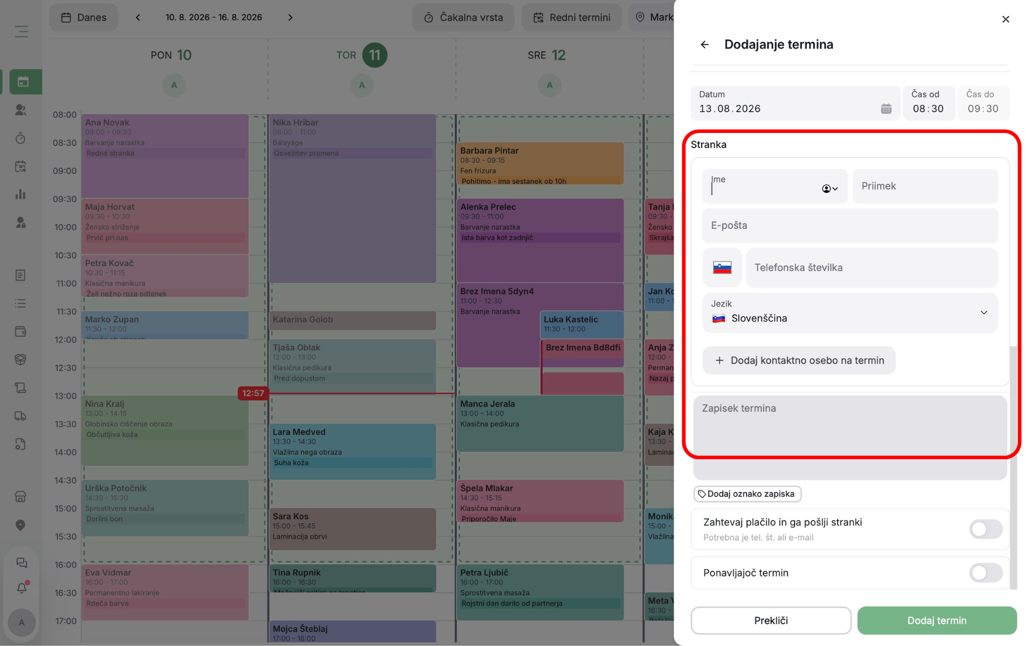Open Eva Vidmar appointment

point(165,592)
